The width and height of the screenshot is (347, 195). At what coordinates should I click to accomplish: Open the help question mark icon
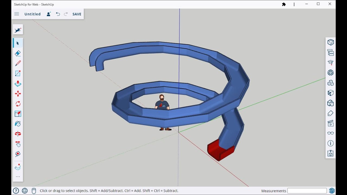point(16,191)
